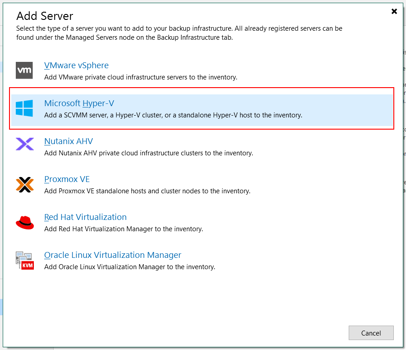The height and width of the screenshot is (350, 406).
Task: Click the Proxmox standalone hosts description
Action: 148,191
